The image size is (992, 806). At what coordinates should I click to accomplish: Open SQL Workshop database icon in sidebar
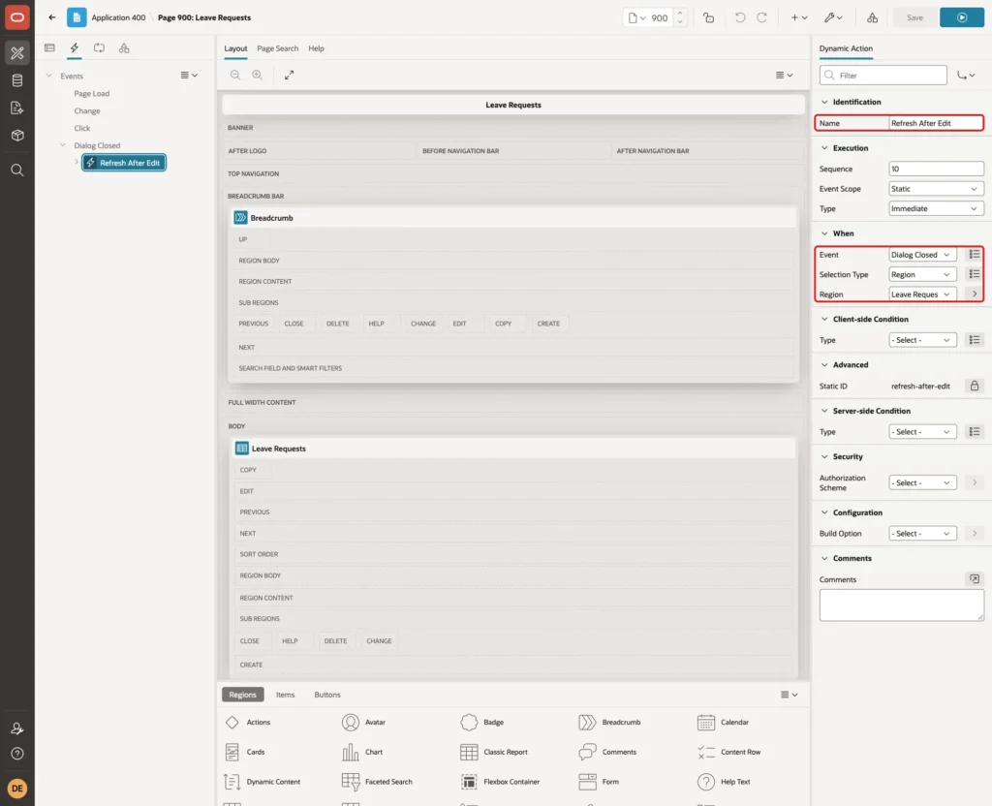[17, 80]
